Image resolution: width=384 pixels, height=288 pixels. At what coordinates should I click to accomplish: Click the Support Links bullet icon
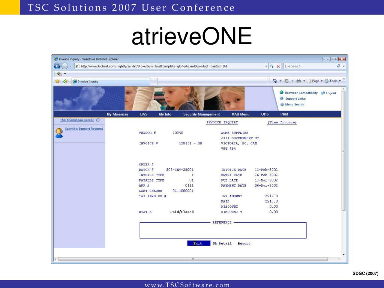tap(282, 99)
